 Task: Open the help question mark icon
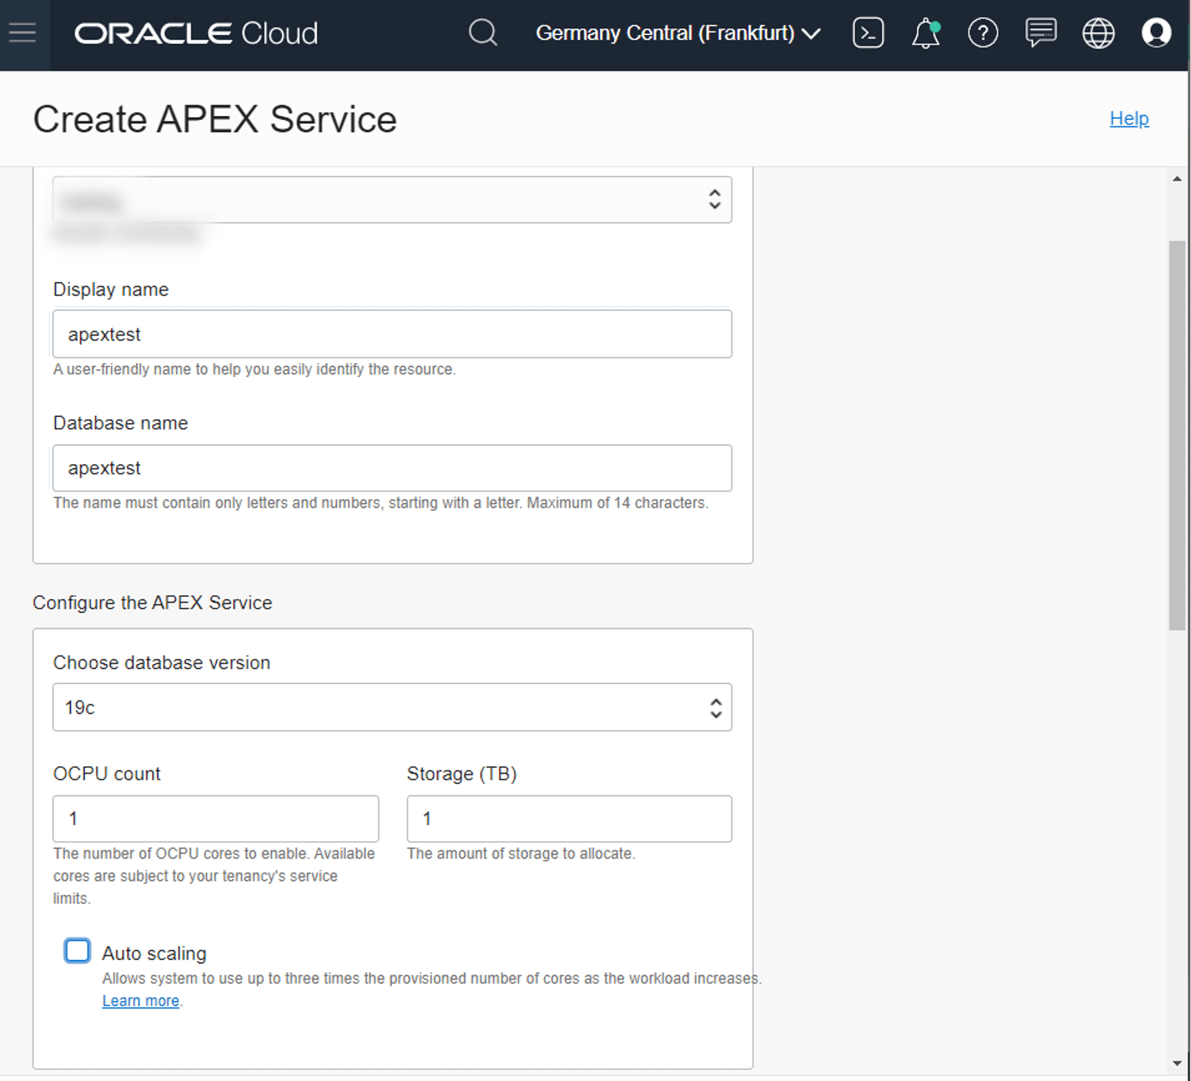pos(983,33)
